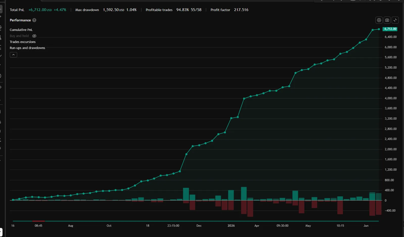The height and width of the screenshot is (237, 404).
Task: Click the Apr date label
Action: pyautogui.click(x=257, y=226)
